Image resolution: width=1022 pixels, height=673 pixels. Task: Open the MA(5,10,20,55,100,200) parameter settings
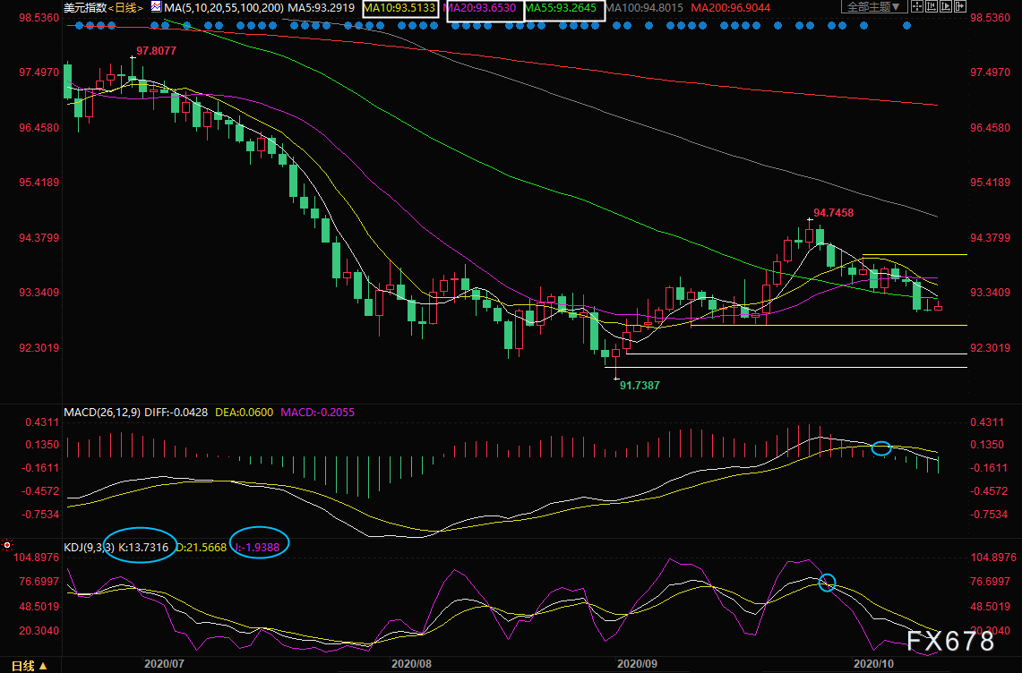click(x=223, y=8)
